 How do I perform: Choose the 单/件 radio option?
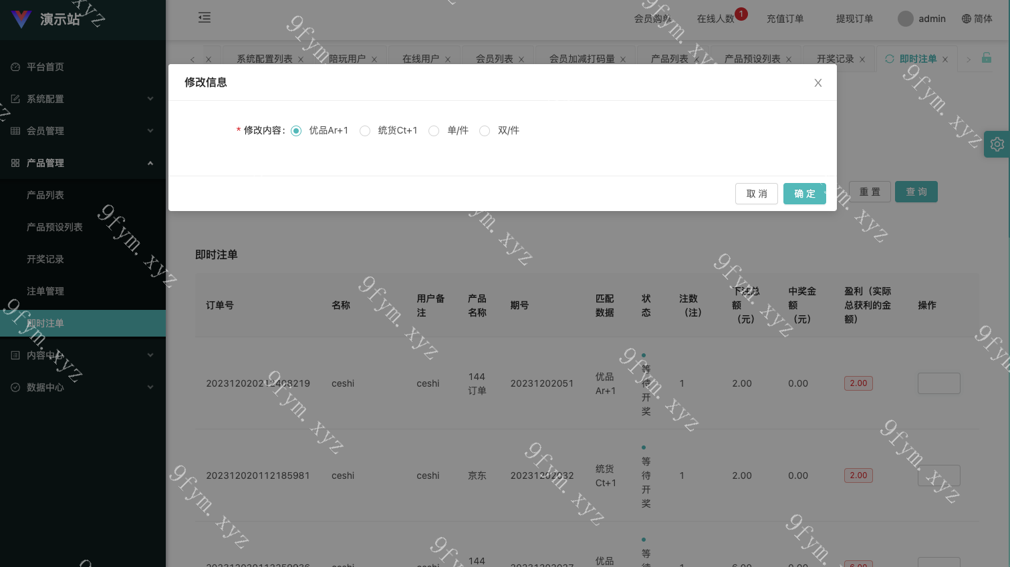(434, 131)
